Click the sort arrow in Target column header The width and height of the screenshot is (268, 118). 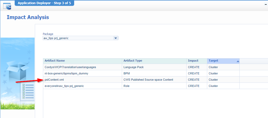238,61
